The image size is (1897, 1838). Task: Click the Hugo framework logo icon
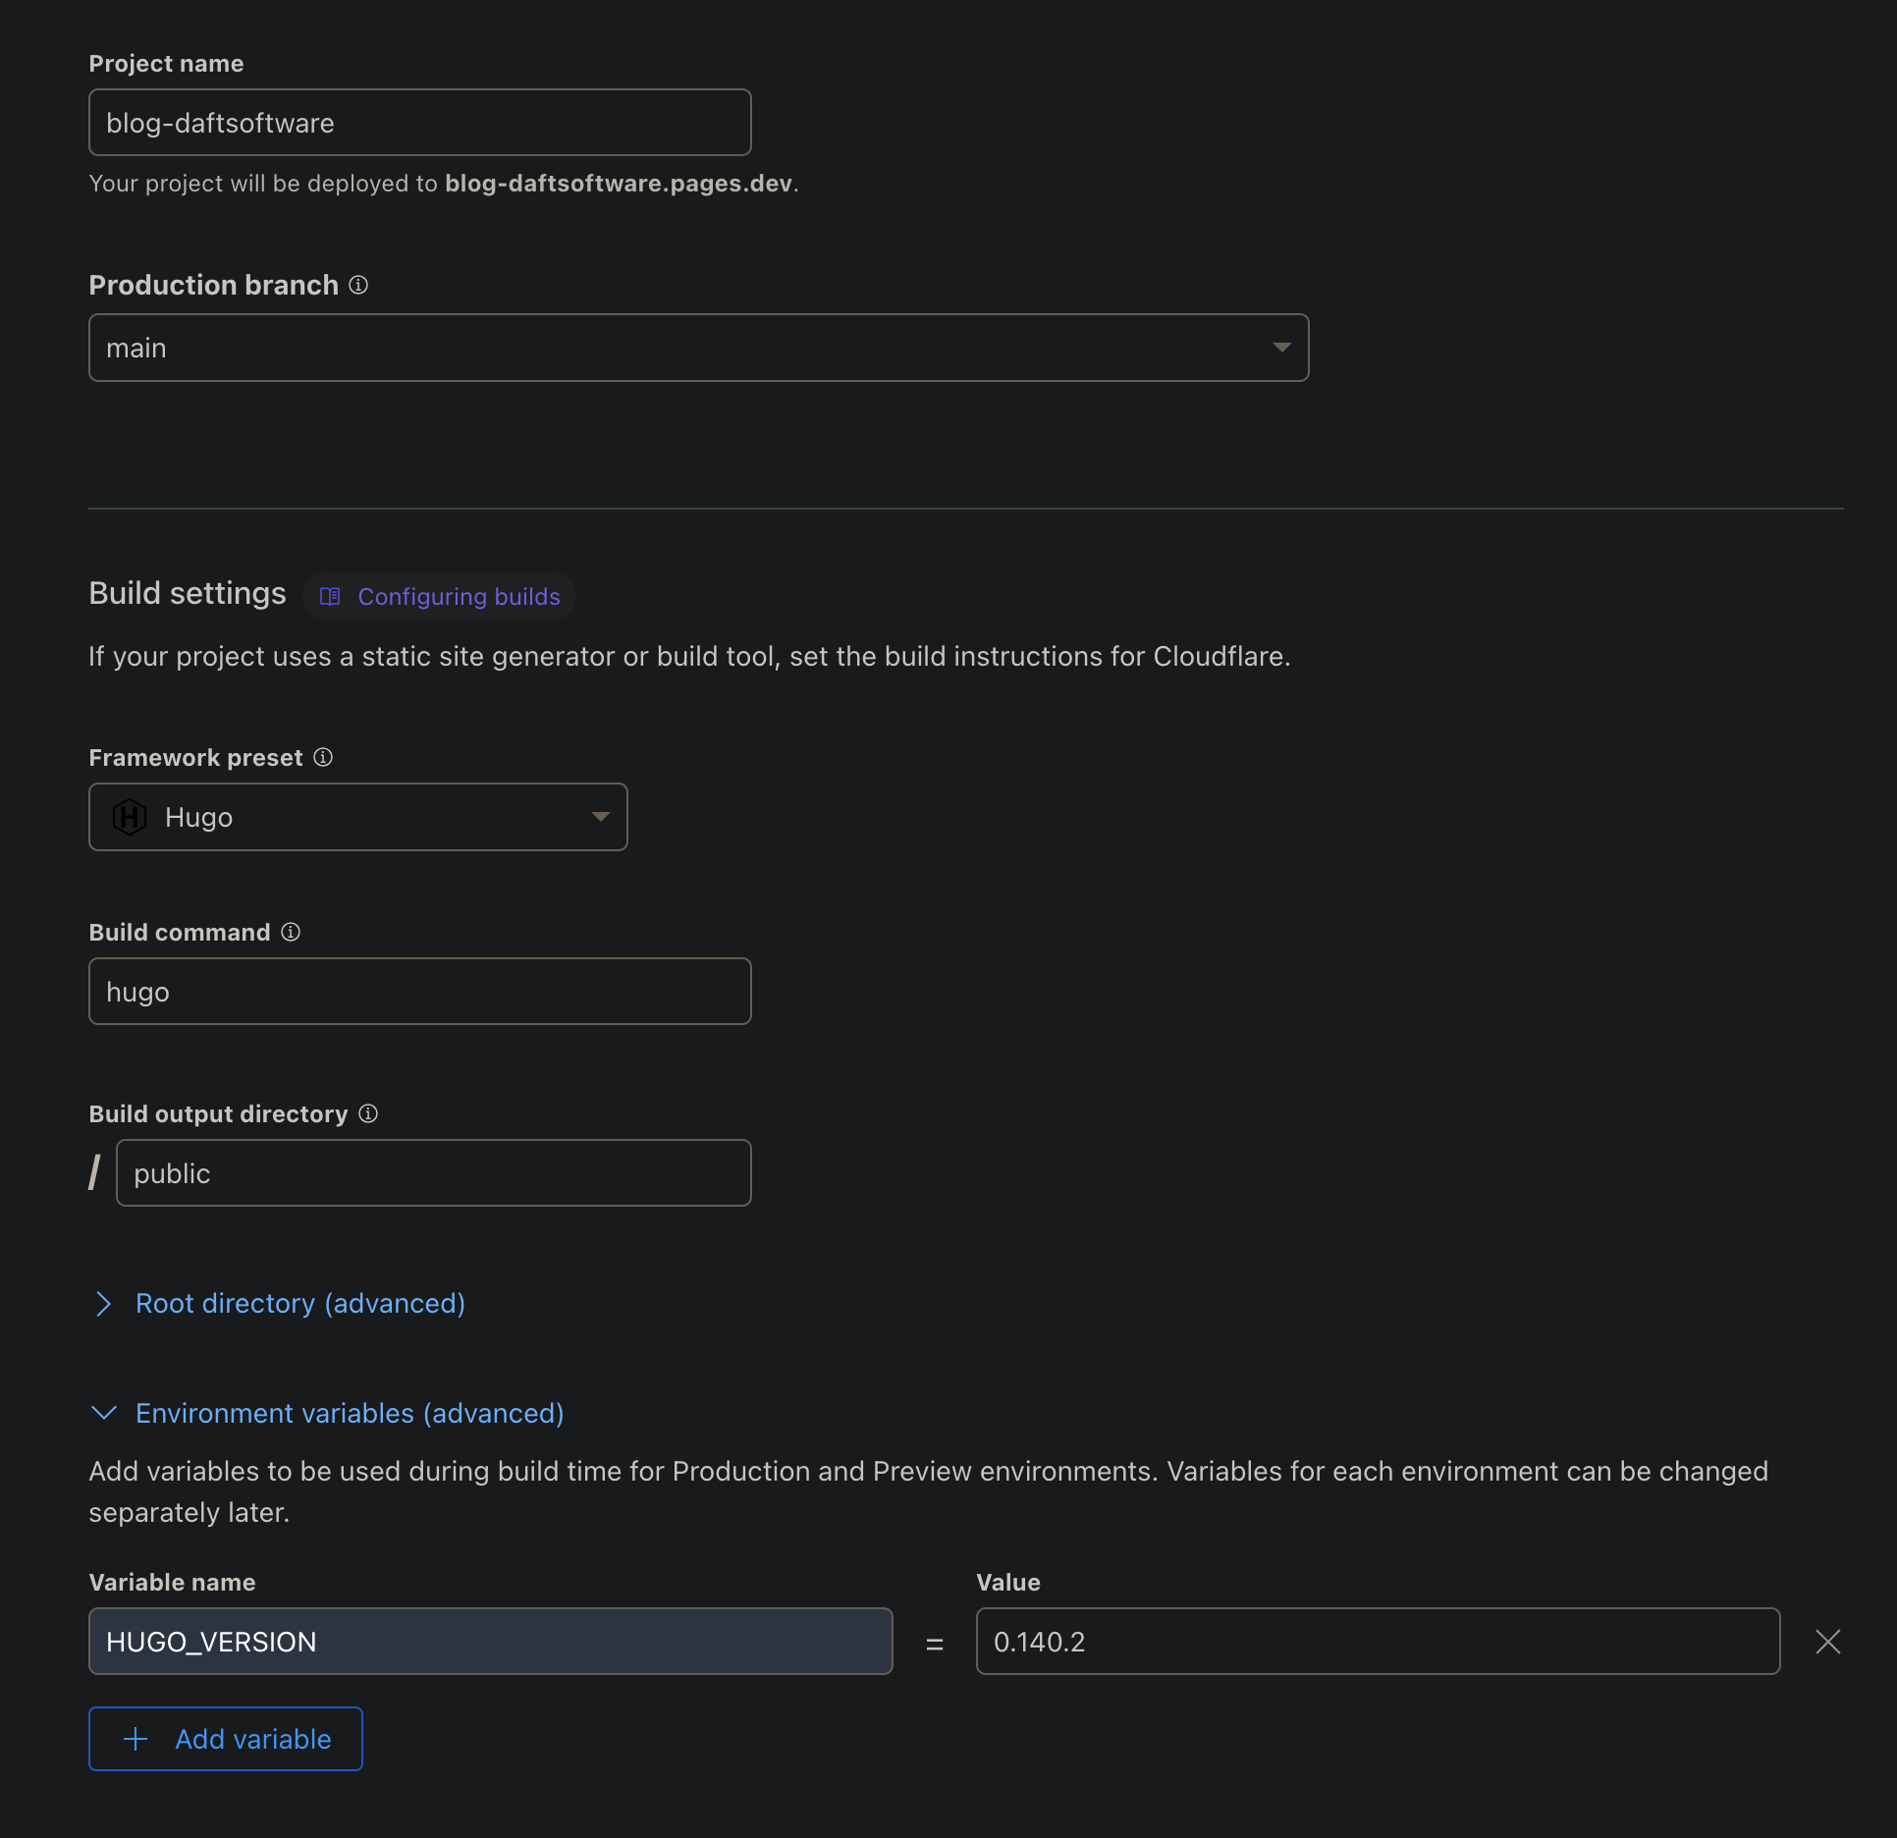click(x=129, y=816)
